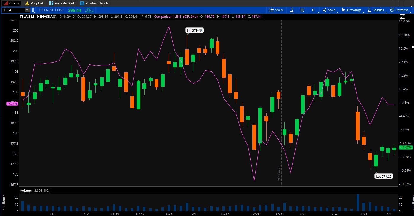Open the Studies menu
The width and height of the screenshot is (414, 216).
(376, 10)
